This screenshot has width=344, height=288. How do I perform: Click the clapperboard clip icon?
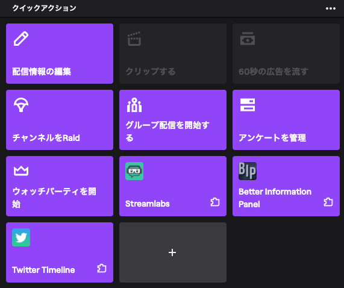[134, 39]
